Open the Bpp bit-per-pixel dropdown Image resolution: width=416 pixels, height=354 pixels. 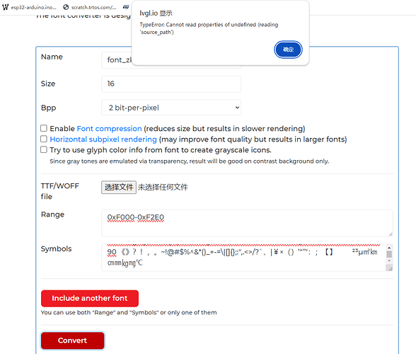(171, 108)
